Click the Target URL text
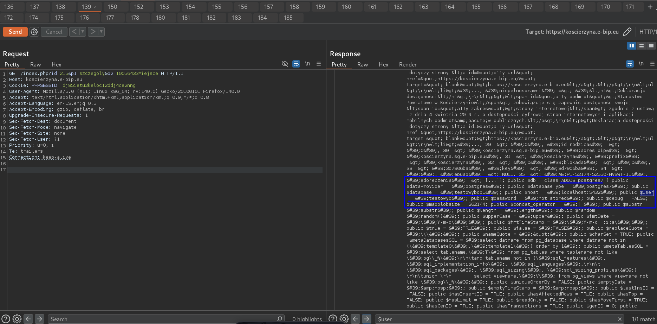The height and width of the screenshot is (324, 657). tap(572, 32)
